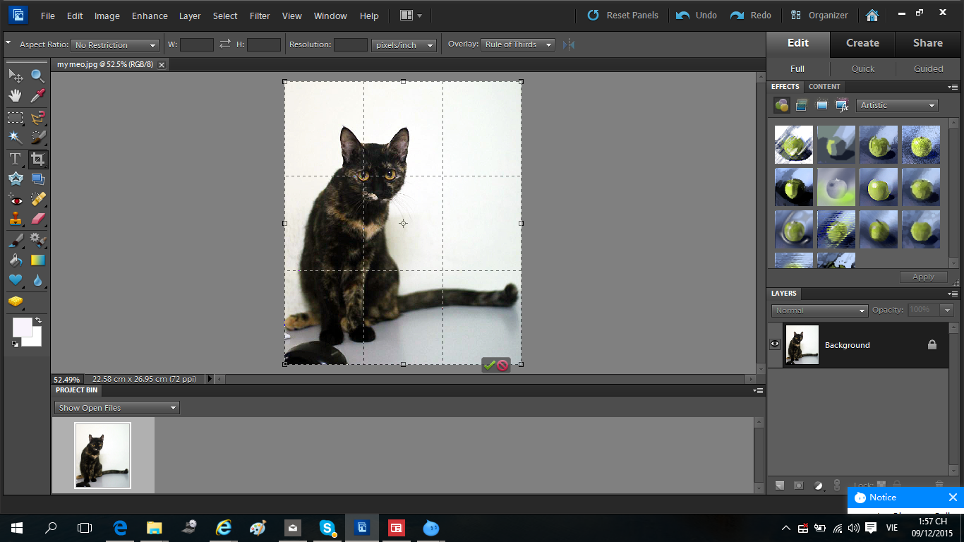The image size is (964, 542).
Task: Expand the Overlay Rule of Thirds dropdown
Action: point(518,44)
